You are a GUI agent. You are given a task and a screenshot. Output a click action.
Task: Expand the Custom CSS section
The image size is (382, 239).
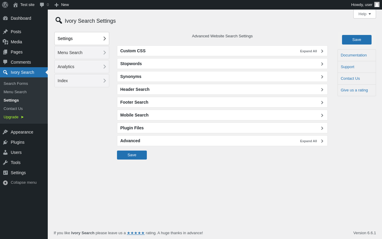[222, 51]
